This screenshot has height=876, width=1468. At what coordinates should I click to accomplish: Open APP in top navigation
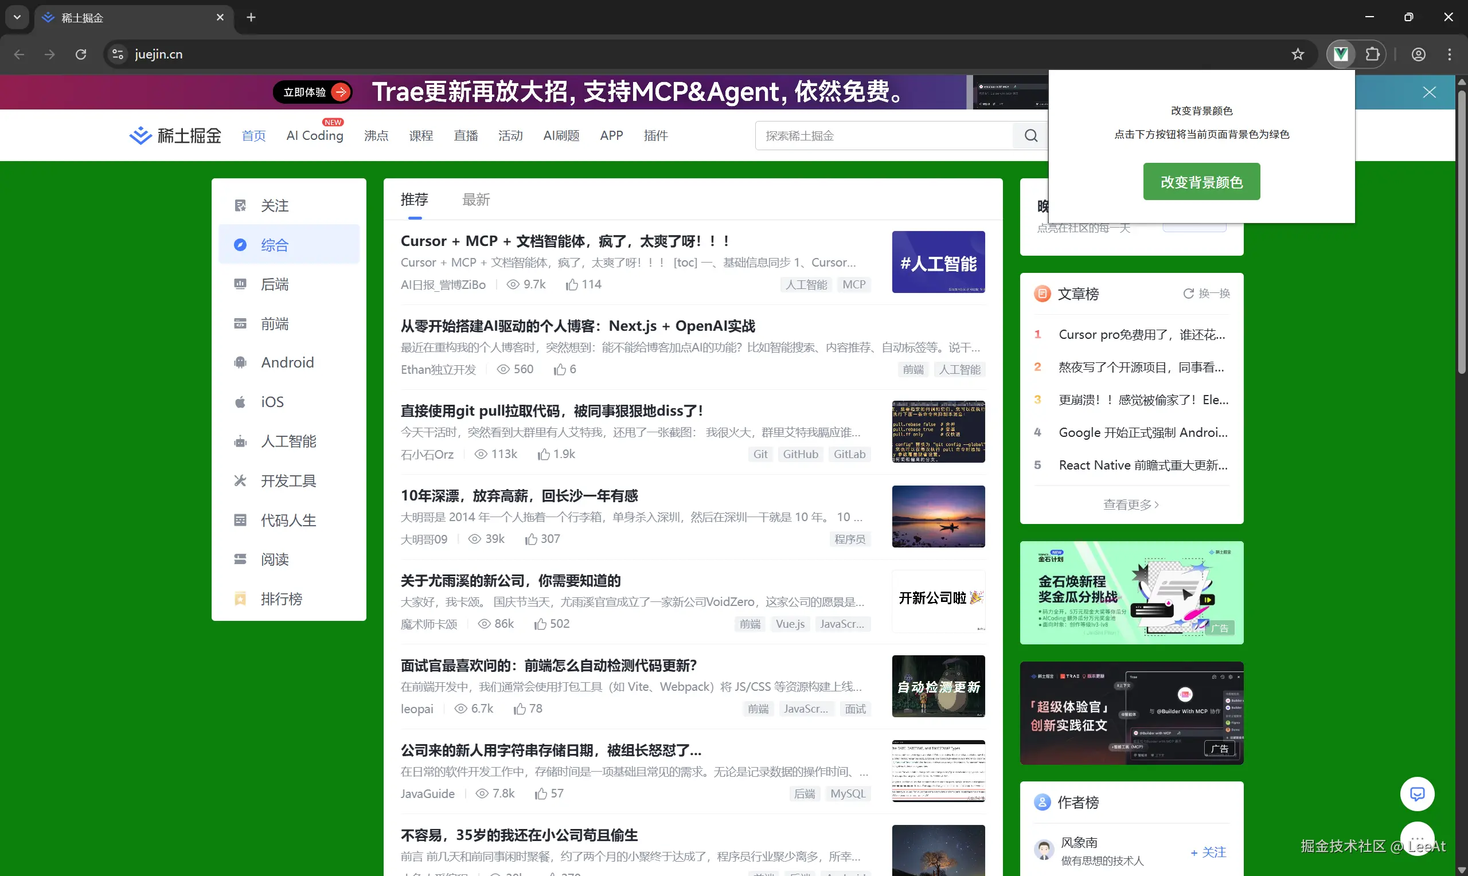611,136
